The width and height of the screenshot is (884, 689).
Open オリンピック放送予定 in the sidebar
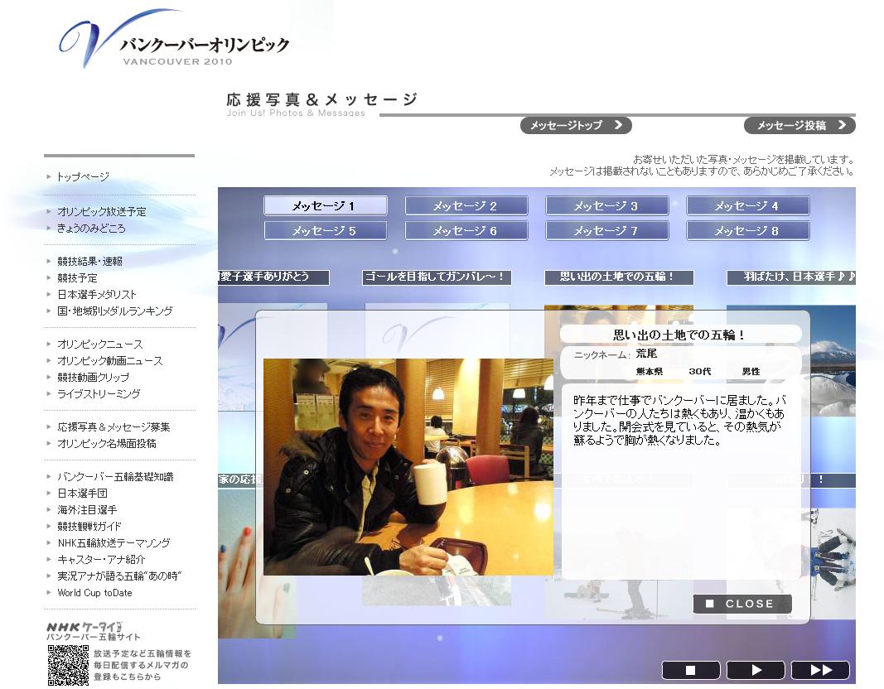click(101, 212)
